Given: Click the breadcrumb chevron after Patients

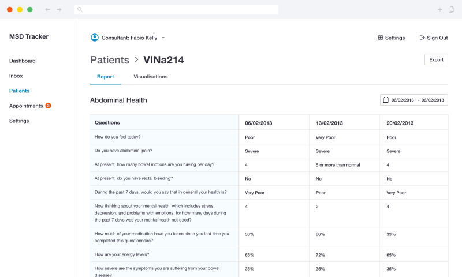Looking at the screenshot, I should [136, 60].
